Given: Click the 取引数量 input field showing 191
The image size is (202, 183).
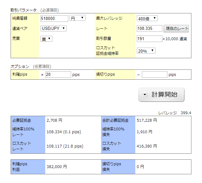Looking at the screenshot, I should tap(149, 39).
